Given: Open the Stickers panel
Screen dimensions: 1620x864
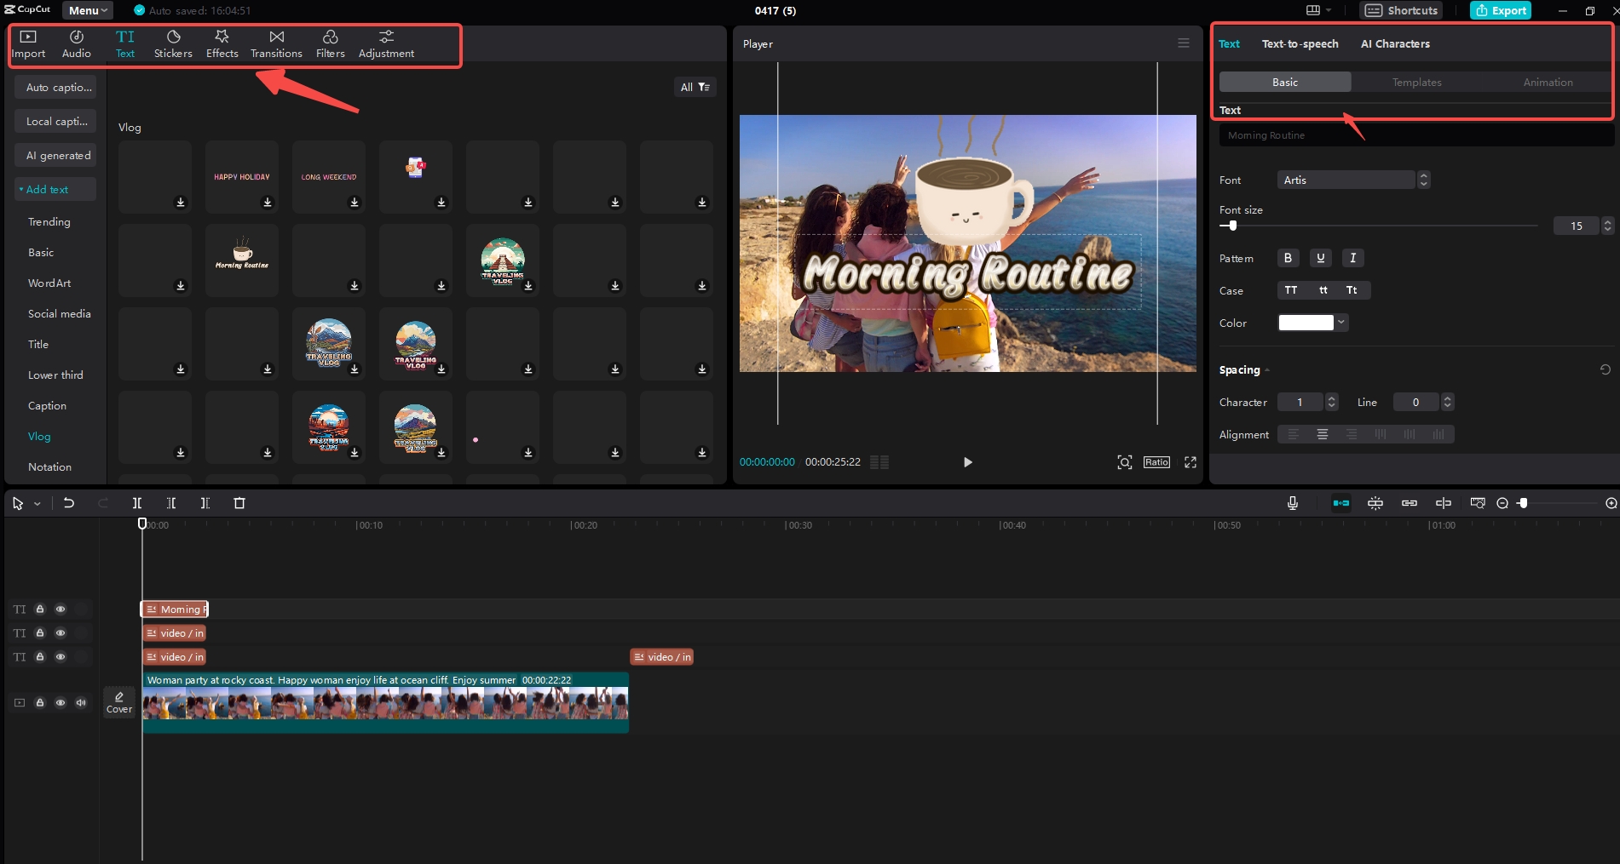Looking at the screenshot, I should point(173,43).
